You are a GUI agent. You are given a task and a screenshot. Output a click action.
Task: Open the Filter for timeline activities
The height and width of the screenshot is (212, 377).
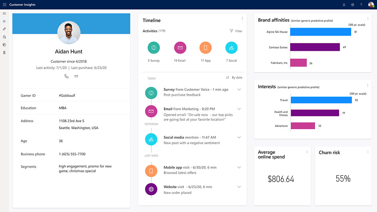tap(236, 31)
